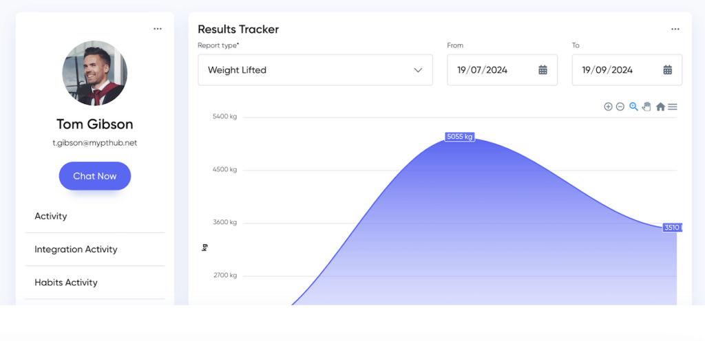
Task: Open Results Tracker three-dot options menu
Action: 675,30
